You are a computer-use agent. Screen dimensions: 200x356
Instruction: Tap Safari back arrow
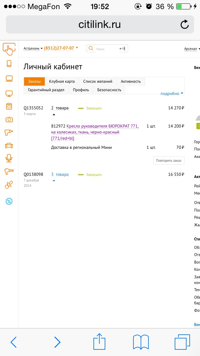(x=13, y=342)
